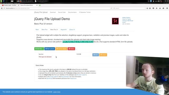Switch to the Basic demo tab
Image resolution: width=169 pixels, height=95 pixels.
pos(37,30)
